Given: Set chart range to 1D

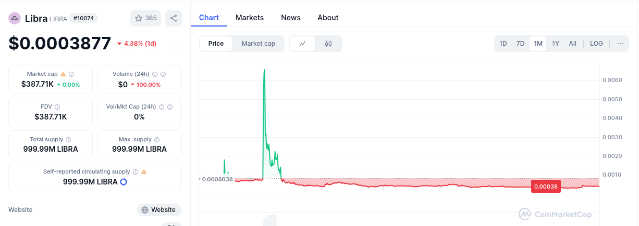Looking at the screenshot, I should pyautogui.click(x=503, y=44).
